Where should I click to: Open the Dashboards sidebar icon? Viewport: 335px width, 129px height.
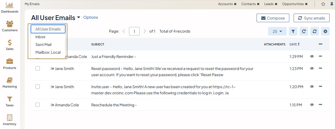pos(10,7)
